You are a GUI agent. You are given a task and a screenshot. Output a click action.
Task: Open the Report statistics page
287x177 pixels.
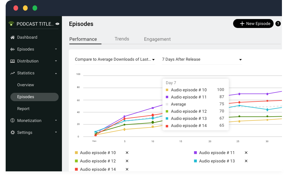click(23, 109)
